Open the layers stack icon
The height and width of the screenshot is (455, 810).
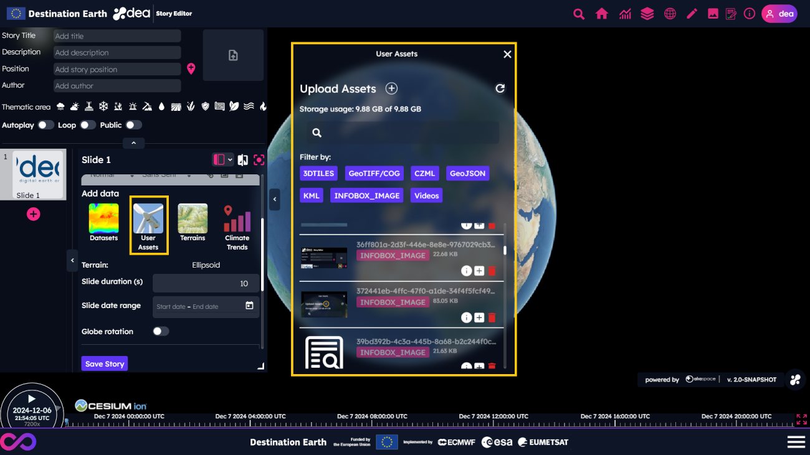click(x=647, y=14)
